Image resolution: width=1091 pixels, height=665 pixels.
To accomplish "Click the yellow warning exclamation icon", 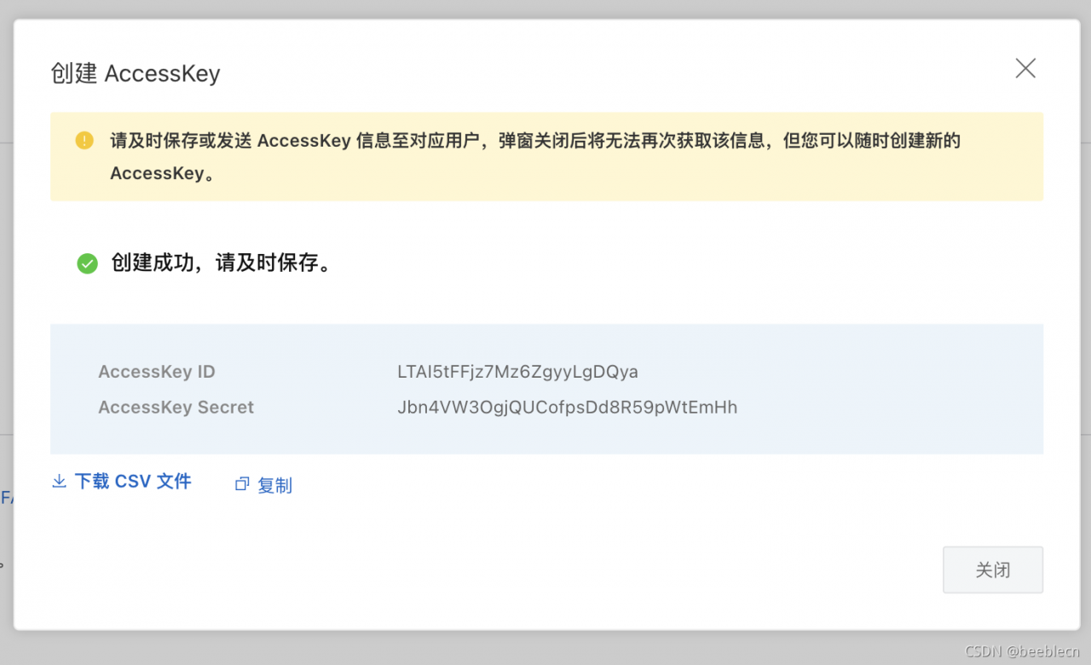I will (x=84, y=140).
